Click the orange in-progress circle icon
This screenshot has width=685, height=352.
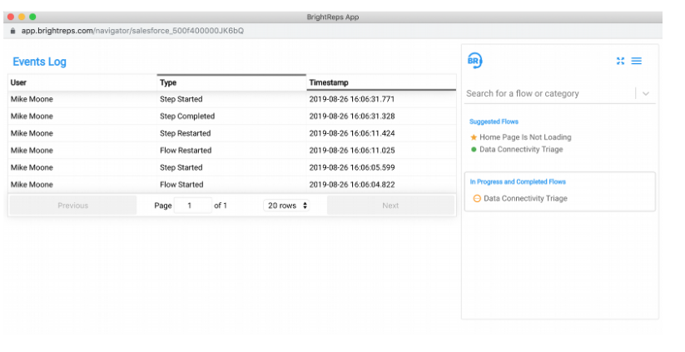(477, 199)
